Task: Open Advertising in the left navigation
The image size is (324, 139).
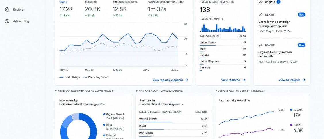Action: [21, 21]
